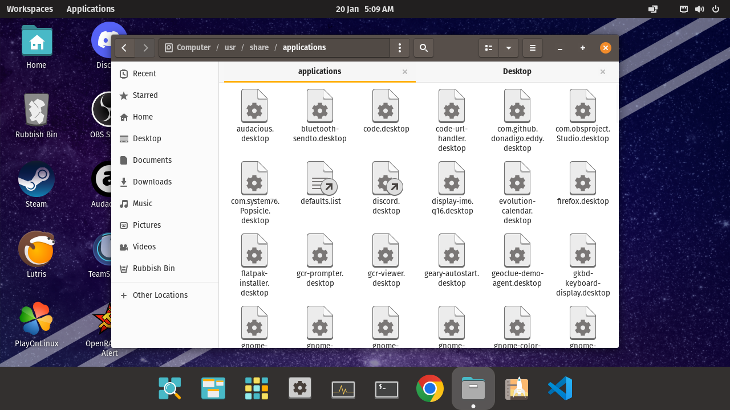Screen dimensions: 730x410
Task: Select the defaults.list link file
Action: [x=321, y=183]
